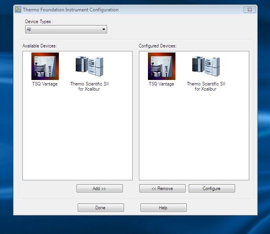Image resolution: width=270 pixels, height=234 pixels.
Task: Select TSQ Vantage icon in Configured Devices
Action: [x=162, y=66]
